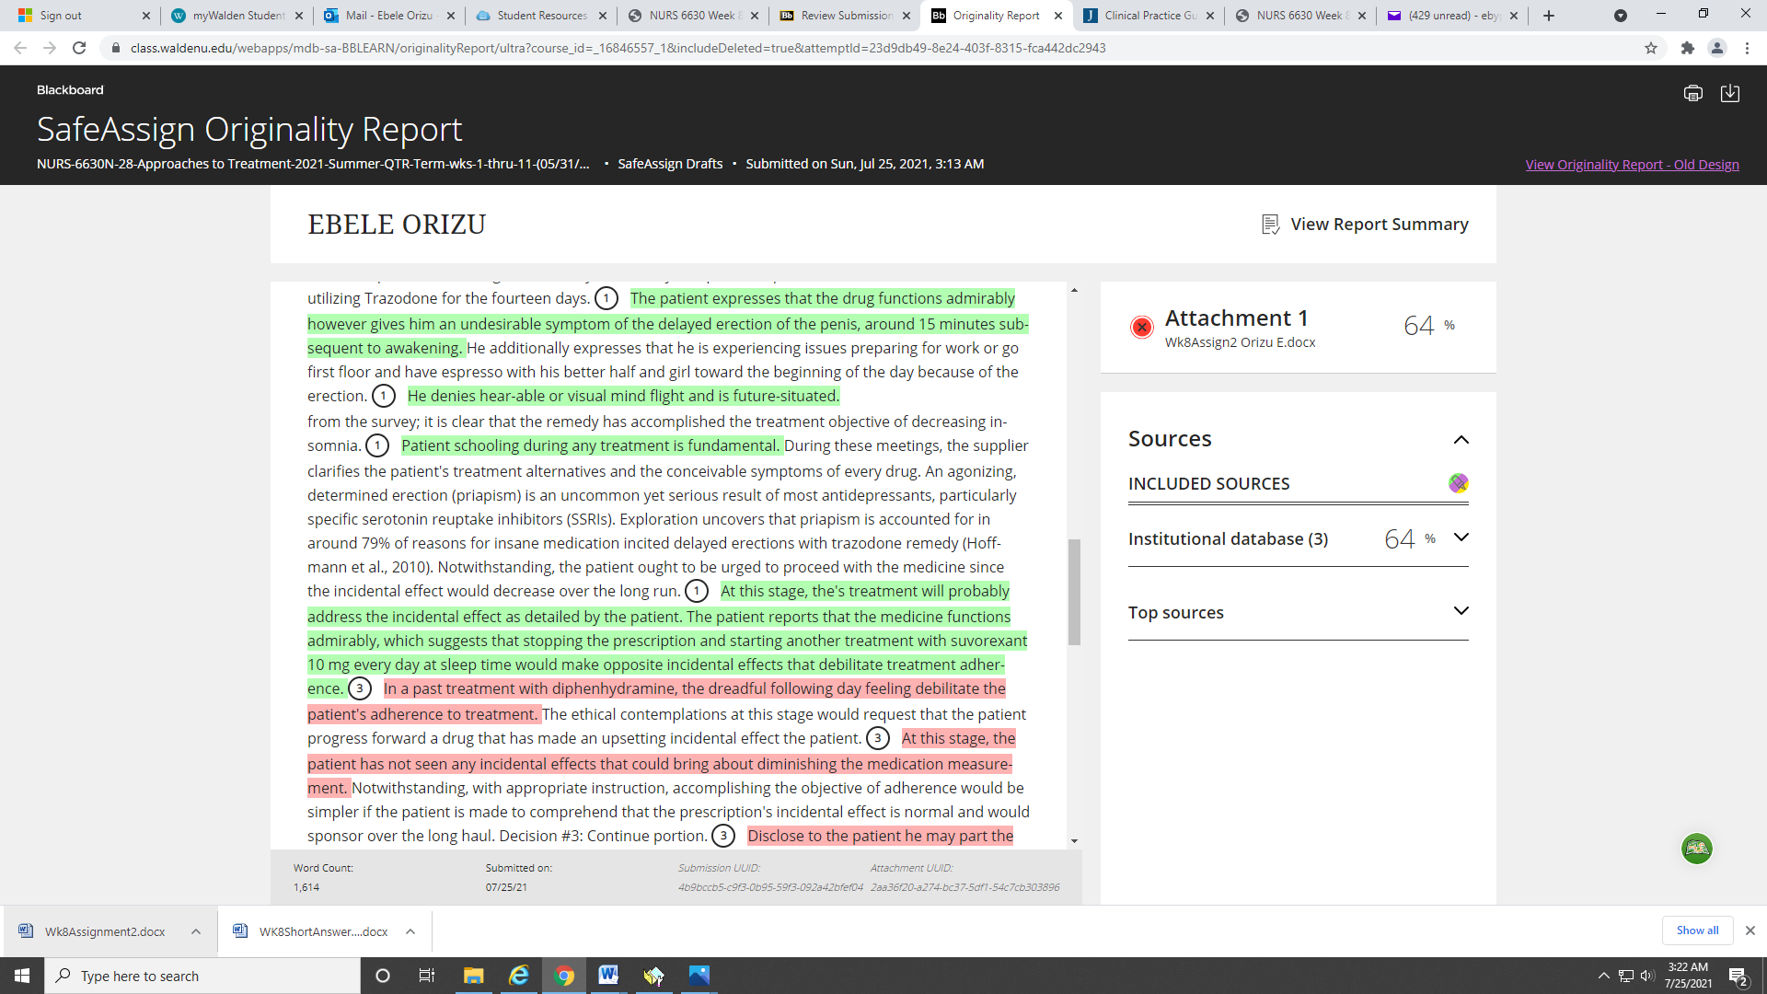1767x994 pixels.
Task: Open the View Report Summary icon
Action: tap(1271, 225)
